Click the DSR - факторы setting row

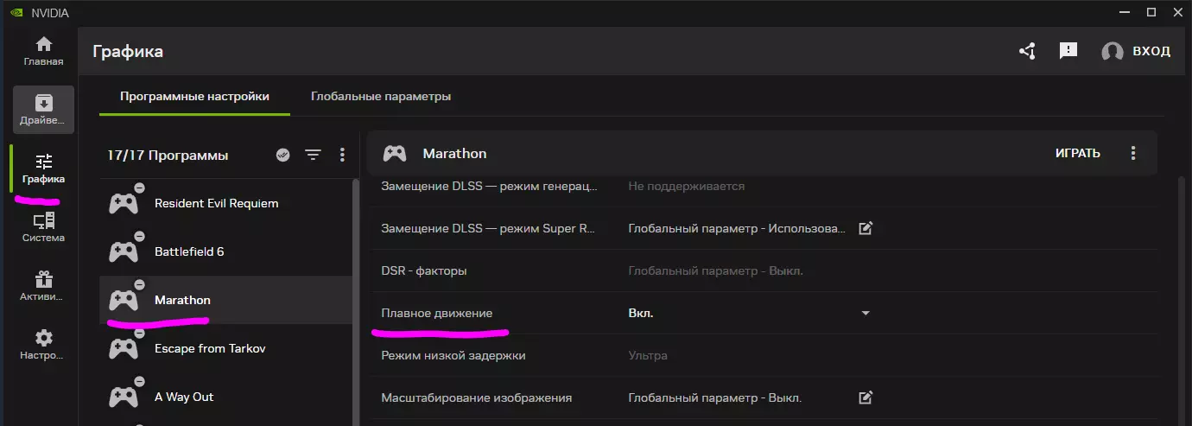point(765,270)
